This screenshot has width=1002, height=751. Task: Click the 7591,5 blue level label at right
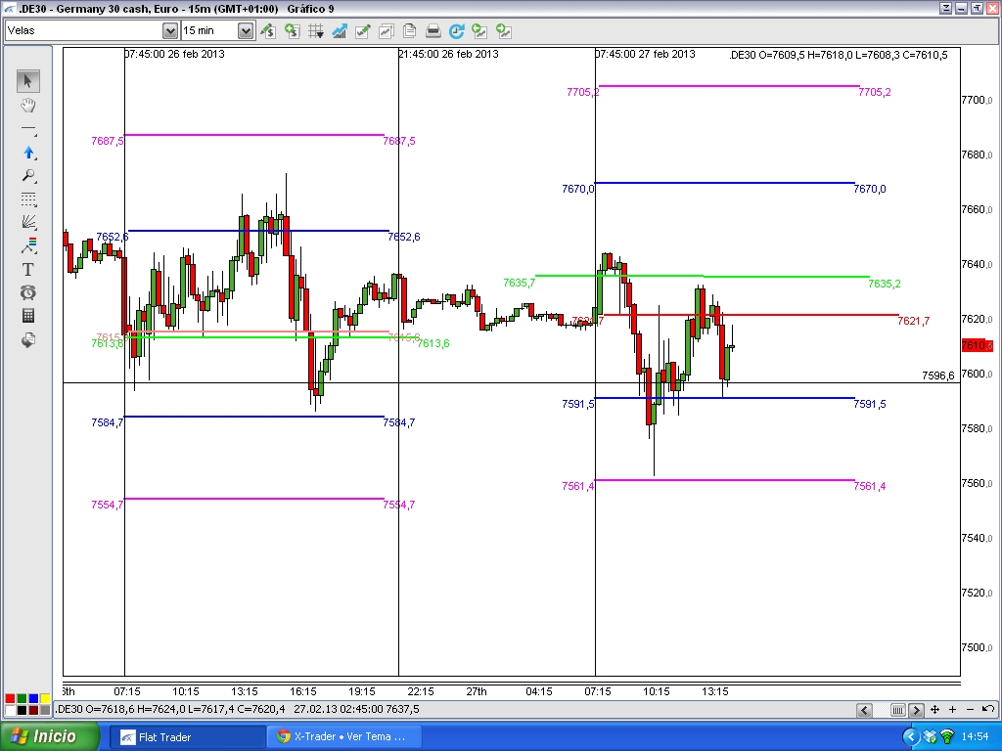[870, 404]
